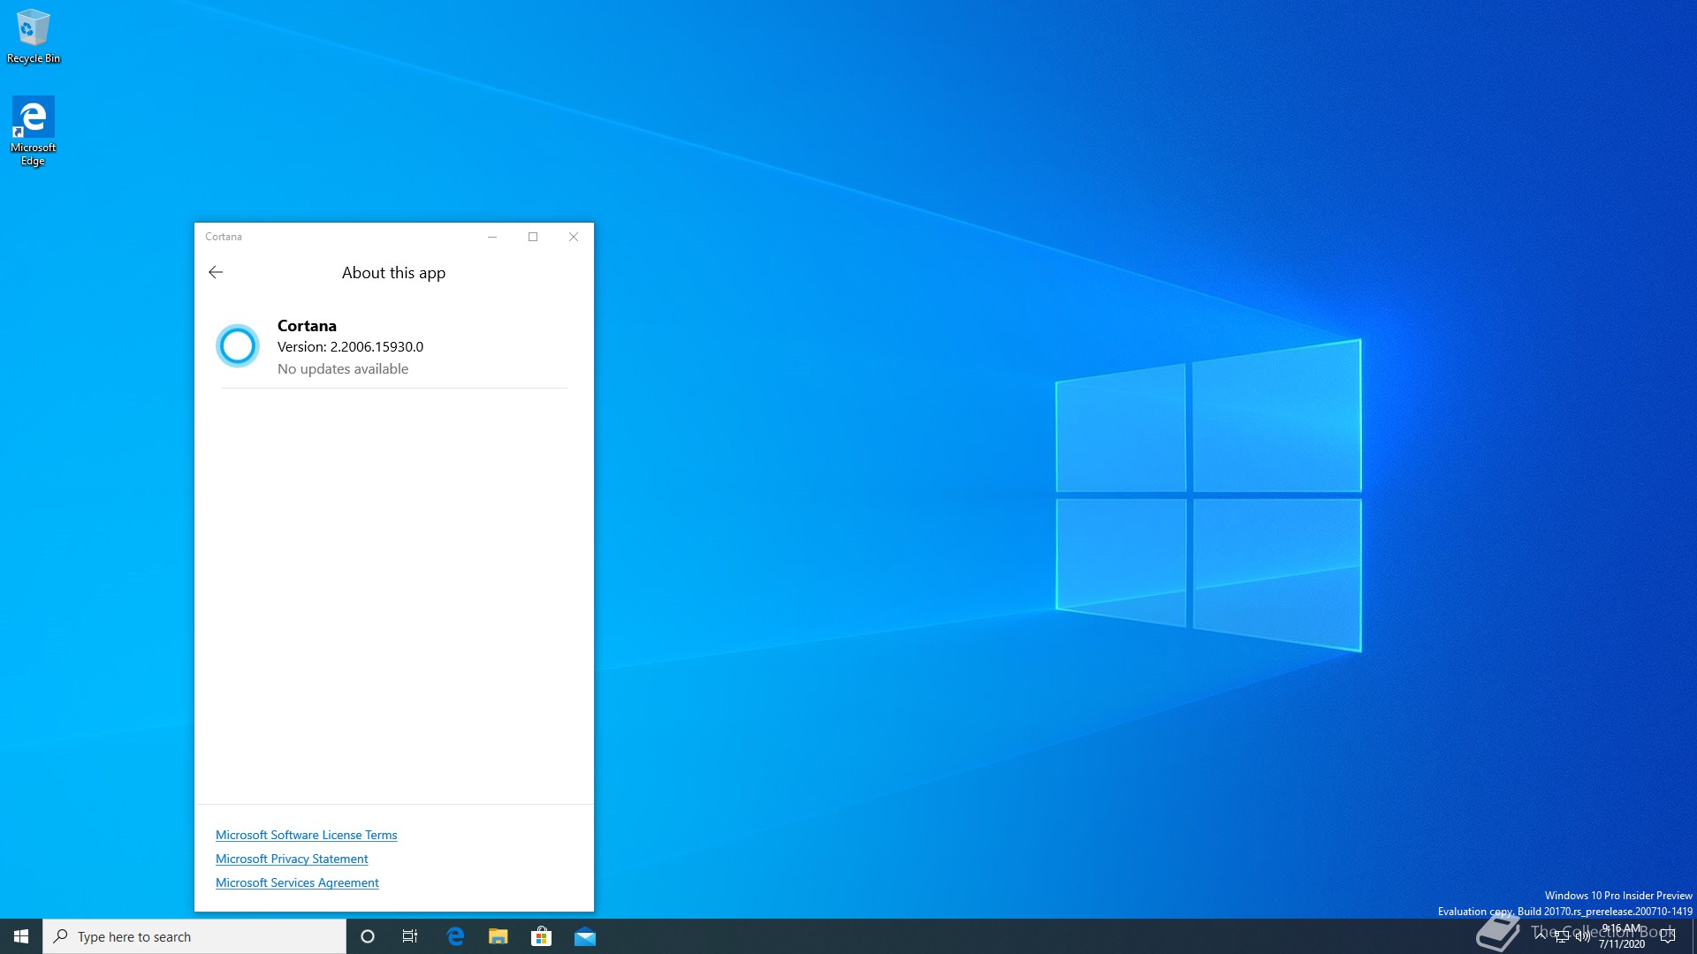Open Task View on the taskbar
The height and width of the screenshot is (954, 1697).
[410, 936]
